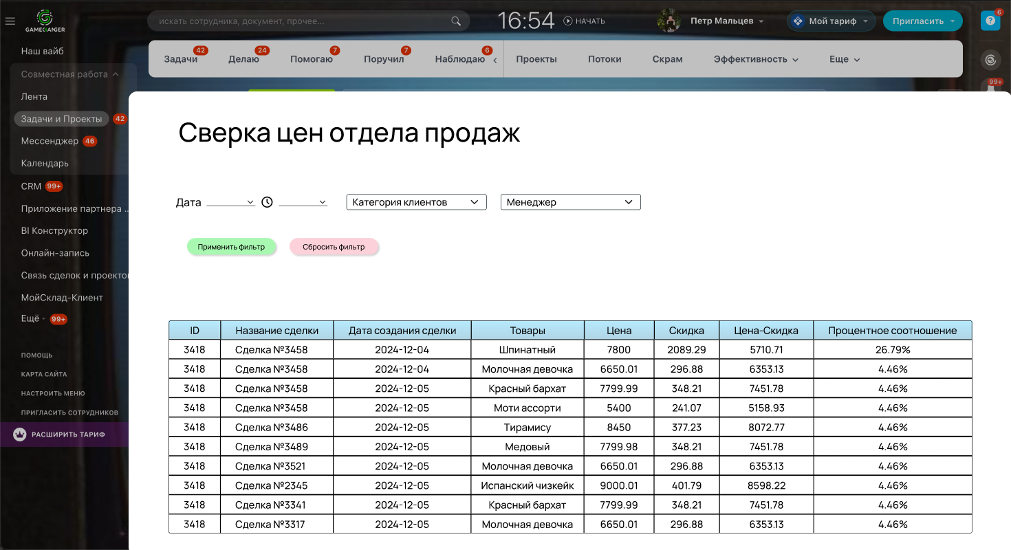The width and height of the screenshot is (1011, 550).
Task: Open the Поручил tab
Action: point(384,59)
